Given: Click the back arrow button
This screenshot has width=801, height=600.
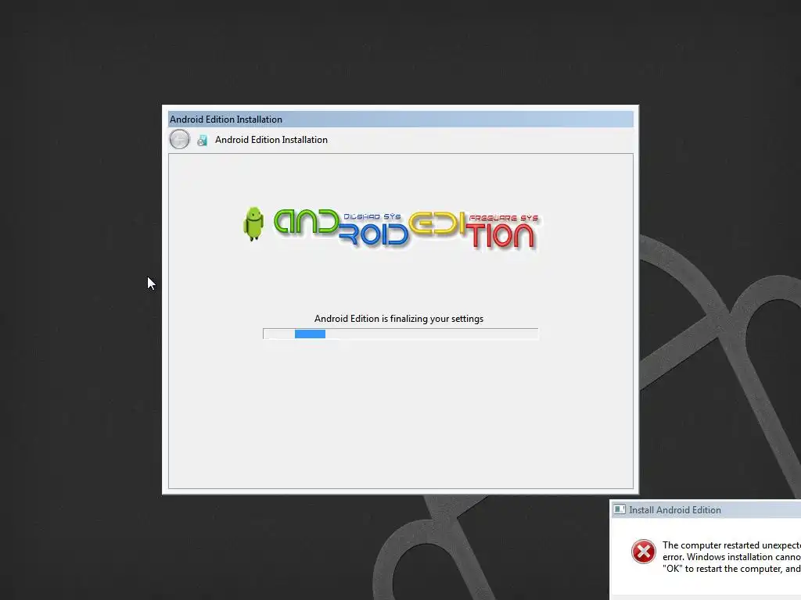Looking at the screenshot, I should (x=179, y=139).
